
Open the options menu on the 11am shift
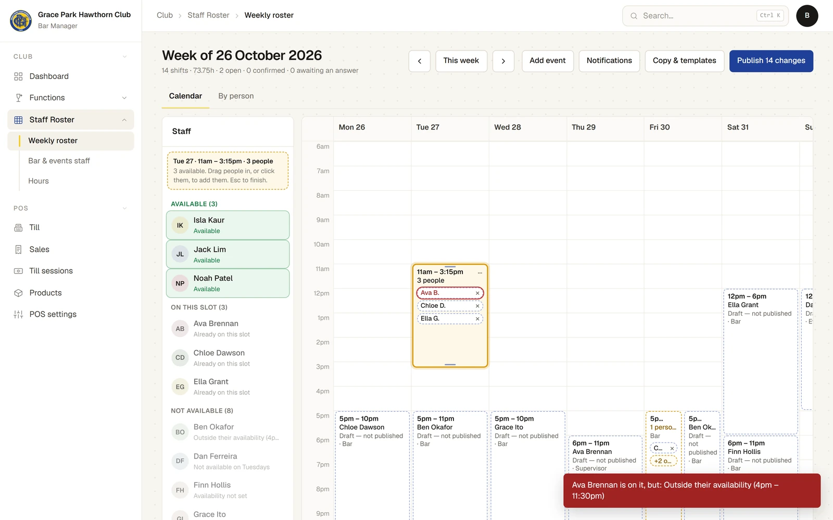click(x=480, y=272)
